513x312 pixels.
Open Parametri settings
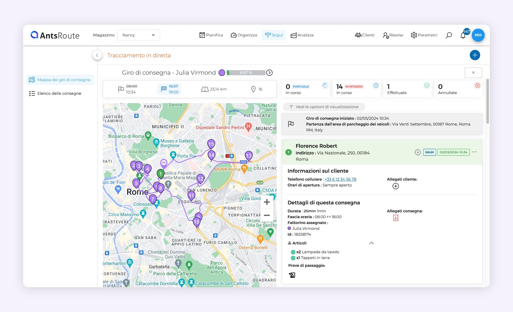tap(424, 35)
